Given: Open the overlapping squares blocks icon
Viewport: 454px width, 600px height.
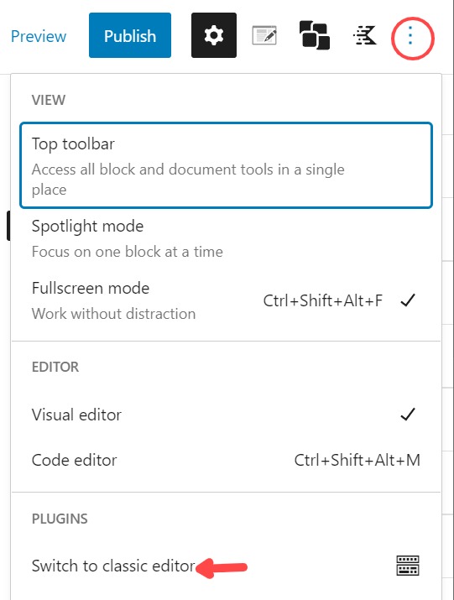Looking at the screenshot, I should click(x=315, y=35).
